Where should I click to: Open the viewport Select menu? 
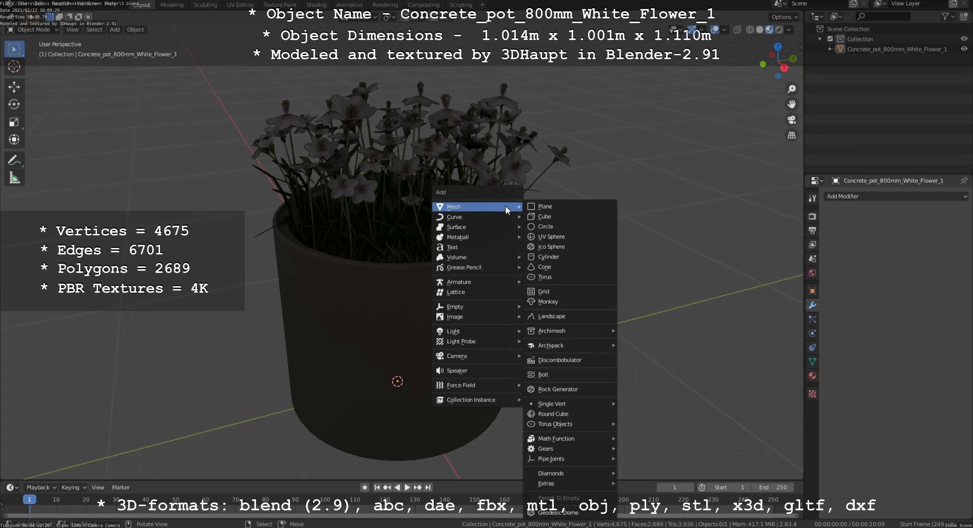click(x=94, y=29)
